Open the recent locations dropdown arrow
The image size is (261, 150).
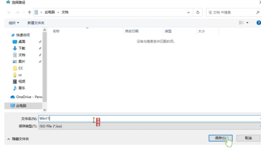click(x=24, y=12)
